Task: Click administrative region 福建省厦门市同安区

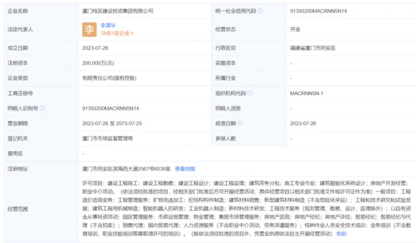Action: pyautogui.click(x=313, y=48)
